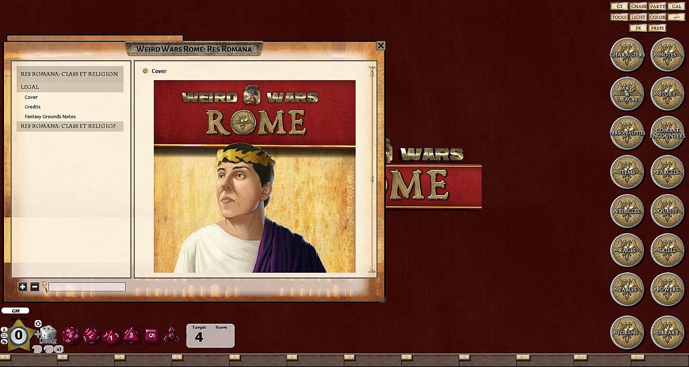
Task: Pick the d8 die
Action: tap(131, 335)
